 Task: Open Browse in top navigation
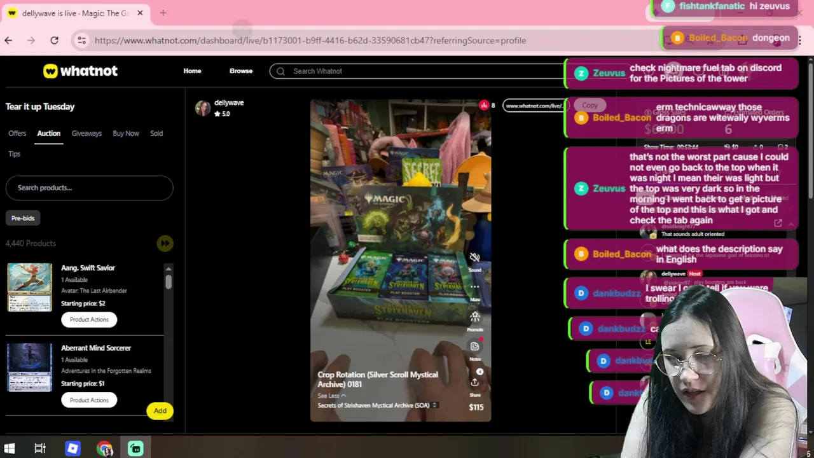[241, 71]
